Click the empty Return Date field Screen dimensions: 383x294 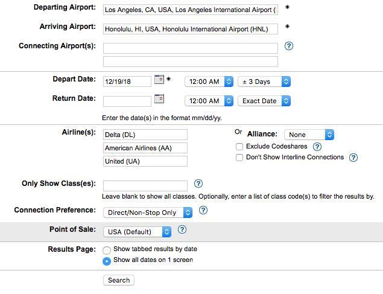tap(127, 101)
